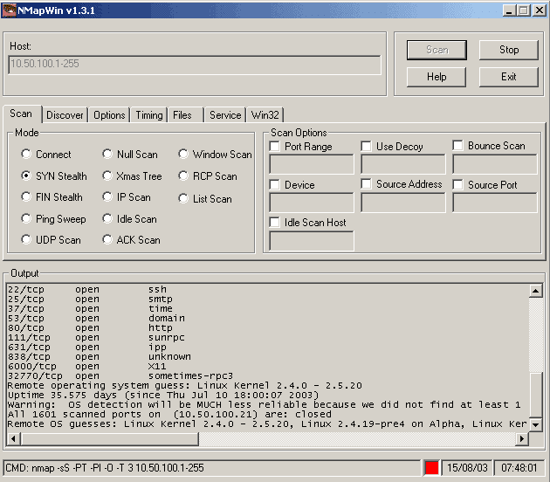This screenshot has height=482, width=550.
Task: Click the Help button
Action: [437, 77]
